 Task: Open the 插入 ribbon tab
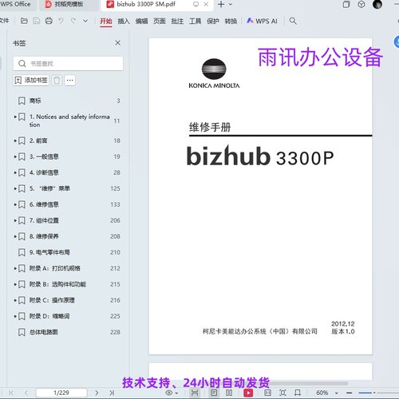tap(124, 21)
